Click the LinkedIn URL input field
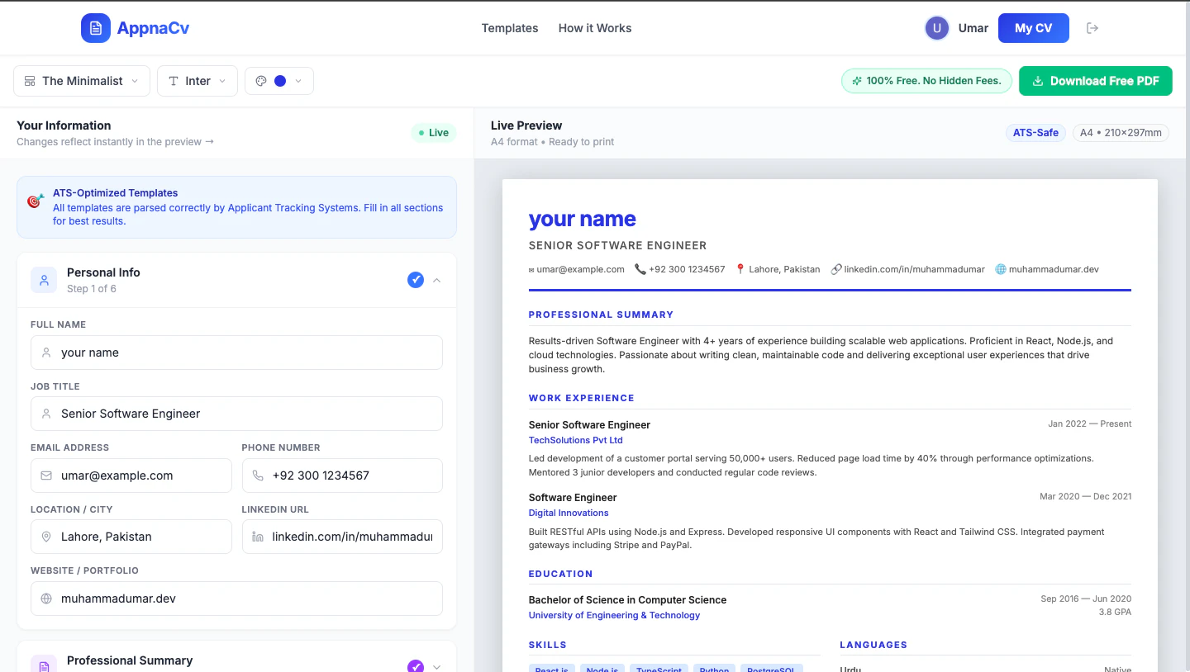The height and width of the screenshot is (672, 1190). [342, 537]
